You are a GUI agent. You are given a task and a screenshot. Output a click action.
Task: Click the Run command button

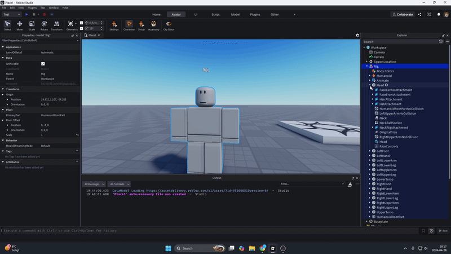point(443,231)
